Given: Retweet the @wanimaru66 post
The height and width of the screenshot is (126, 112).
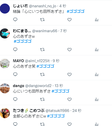Looking at the screenshot, I should pyautogui.click(x=42, y=50).
